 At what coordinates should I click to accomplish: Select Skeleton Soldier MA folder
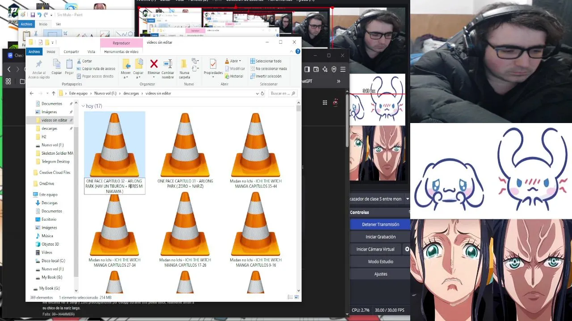click(x=57, y=153)
